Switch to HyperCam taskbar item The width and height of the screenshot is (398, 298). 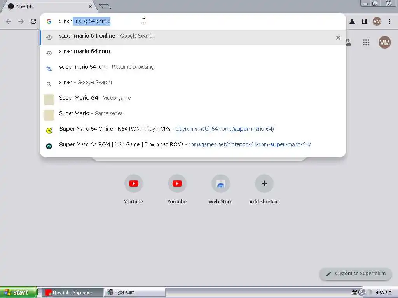click(135, 293)
